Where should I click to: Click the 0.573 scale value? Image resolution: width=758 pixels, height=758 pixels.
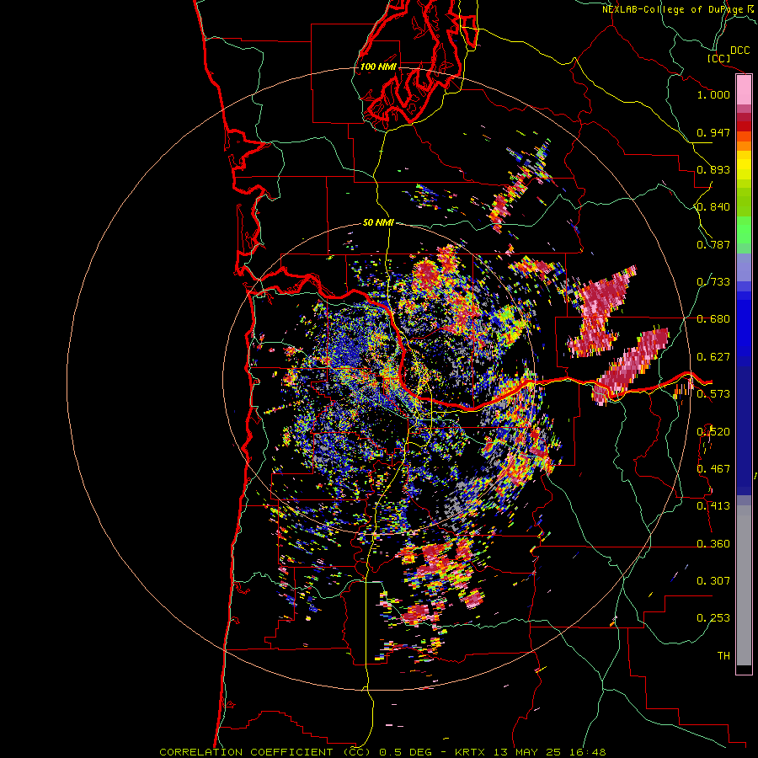(x=713, y=394)
